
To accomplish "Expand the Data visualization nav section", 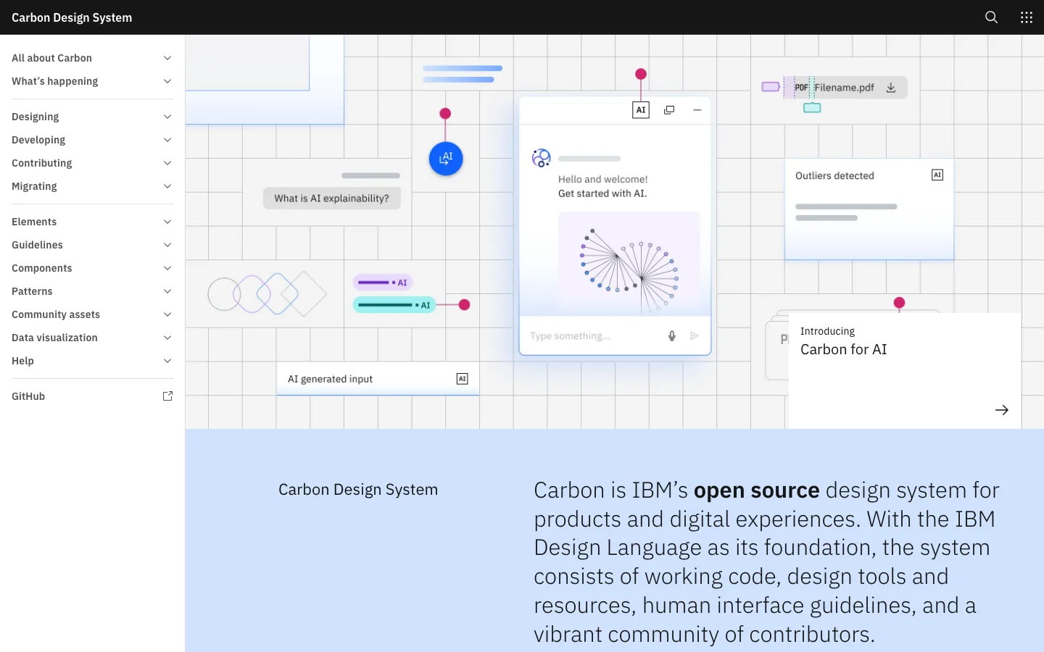I will pyautogui.click(x=92, y=338).
